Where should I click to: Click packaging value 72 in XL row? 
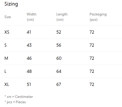[x=92, y=84]
